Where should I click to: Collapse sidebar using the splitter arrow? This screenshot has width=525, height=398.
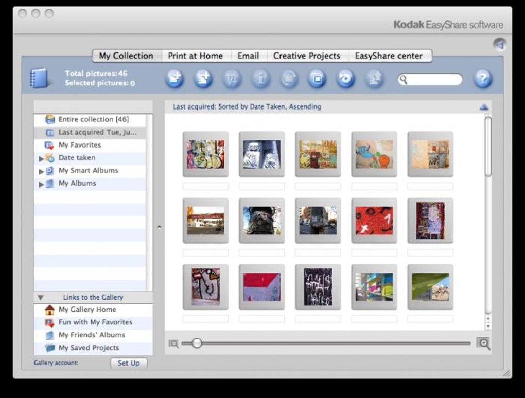pos(159,227)
